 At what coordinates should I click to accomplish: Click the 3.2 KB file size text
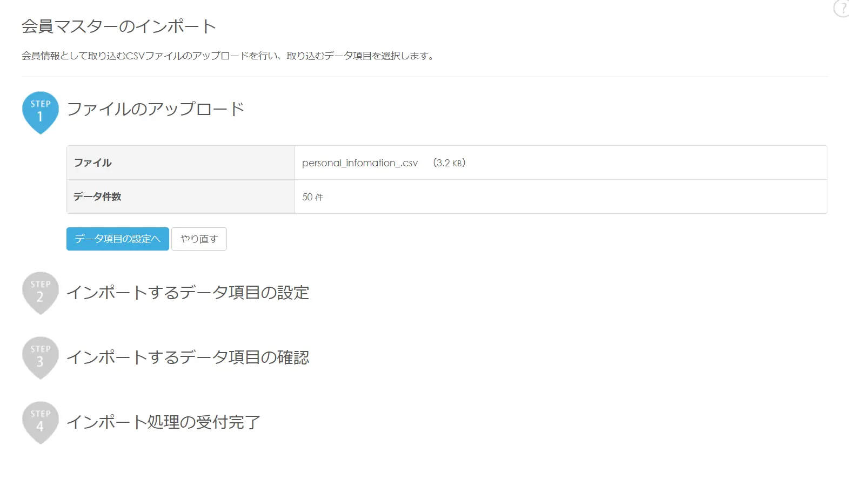(449, 163)
